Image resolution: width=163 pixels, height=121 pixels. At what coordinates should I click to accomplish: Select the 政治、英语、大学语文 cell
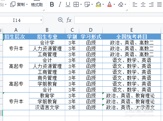tap(132, 107)
